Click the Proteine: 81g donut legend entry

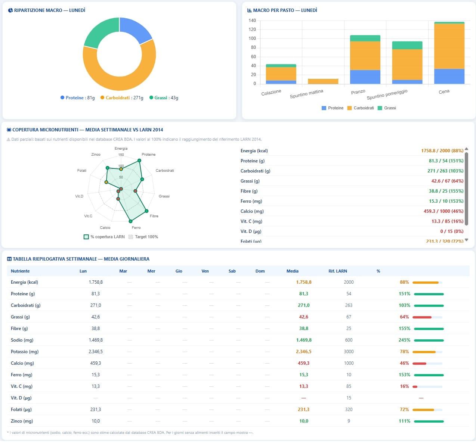click(78, 98)
